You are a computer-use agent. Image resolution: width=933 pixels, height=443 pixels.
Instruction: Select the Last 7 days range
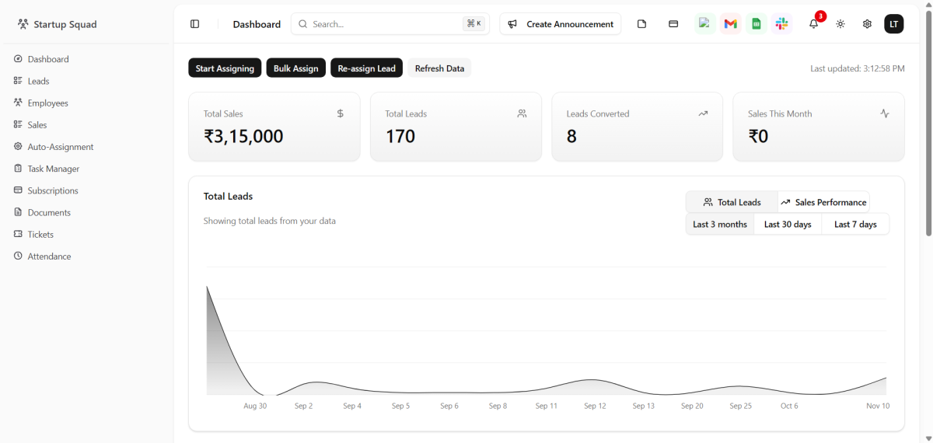[855, 225]
